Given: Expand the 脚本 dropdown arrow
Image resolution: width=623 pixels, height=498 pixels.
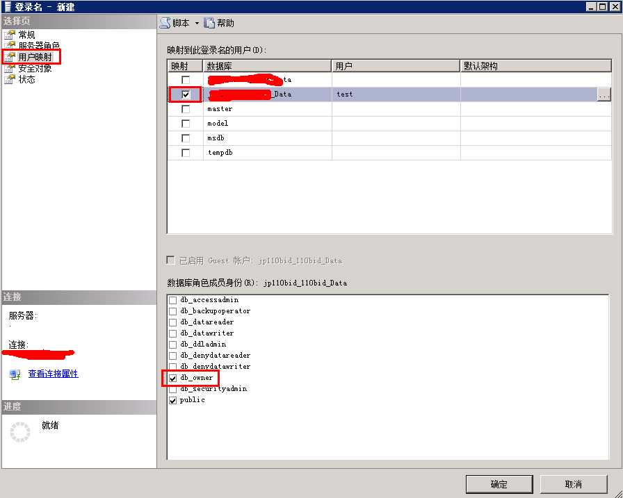Looking at the screenshot, I should click(197, 24).
